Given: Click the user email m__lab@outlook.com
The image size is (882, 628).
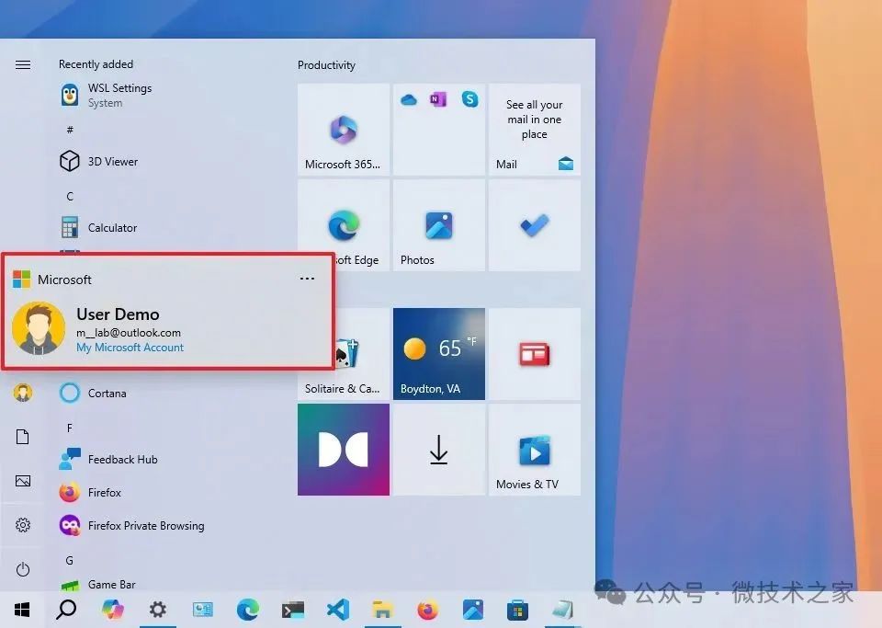Looking at the screenshot, I should point(129,333).
